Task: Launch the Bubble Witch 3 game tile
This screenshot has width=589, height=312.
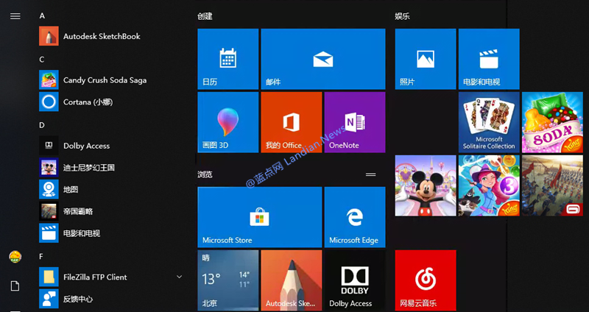Action: tap(489, 185)
